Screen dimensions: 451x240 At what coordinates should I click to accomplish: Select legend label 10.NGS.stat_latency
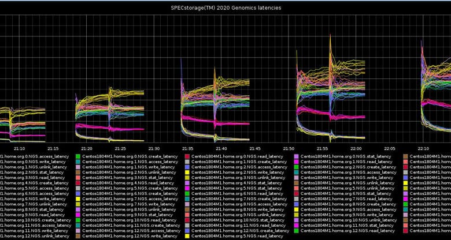click(238, 220)
